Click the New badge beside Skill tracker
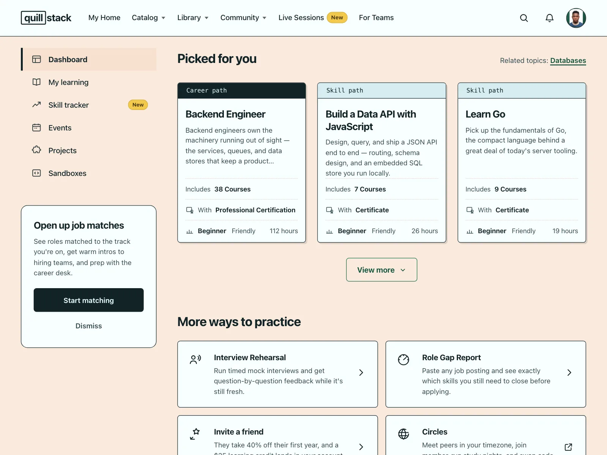607x455 pixels. [138, 105]
